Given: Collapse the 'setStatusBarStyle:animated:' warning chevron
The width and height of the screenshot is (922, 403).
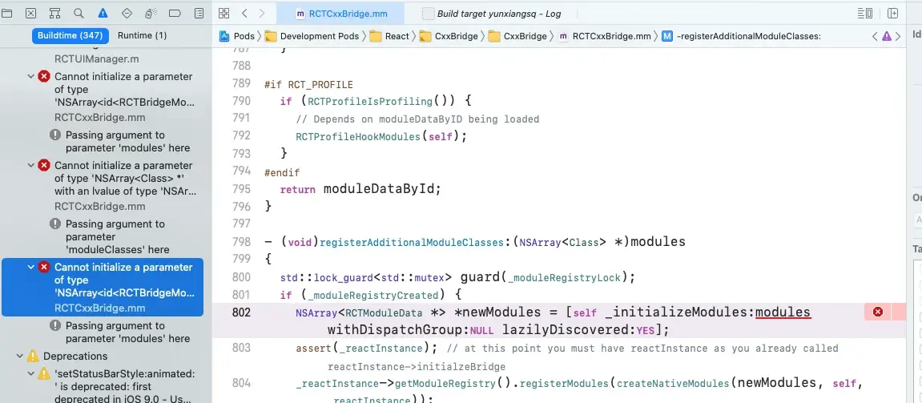Looking at the screenshot, I should (x=31, y=373).
